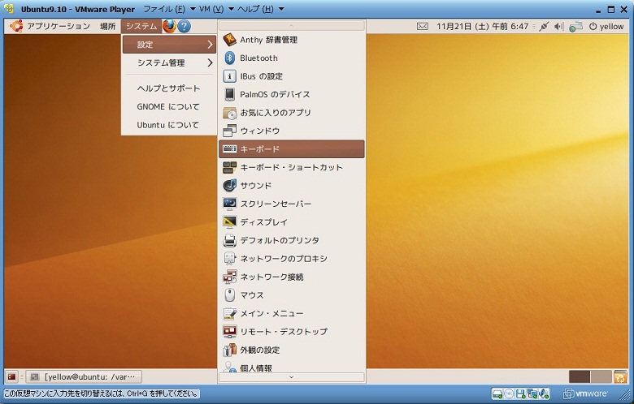Expand the 設定 submenu arrow
Screen dimensions: 634x404
pos(210,45)
